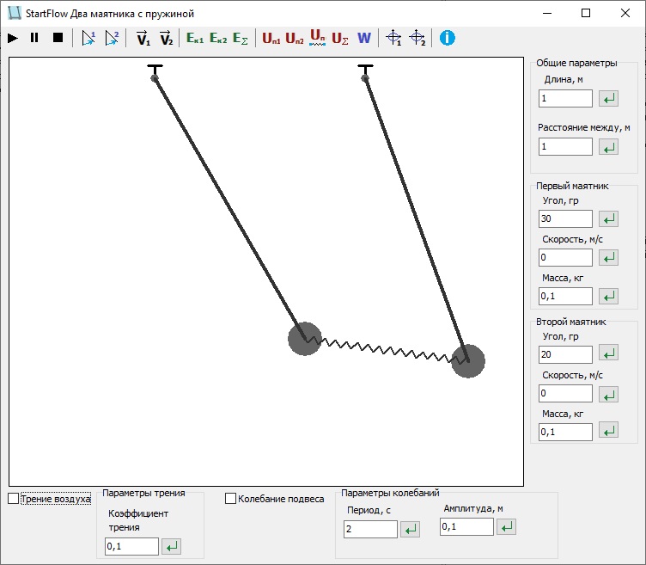Stop the simulation with the square button
The width and height of the screenshot is (646, 565).
[58, 38]
